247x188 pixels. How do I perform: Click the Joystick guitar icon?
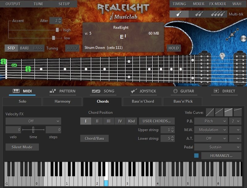tap(134, 91)
